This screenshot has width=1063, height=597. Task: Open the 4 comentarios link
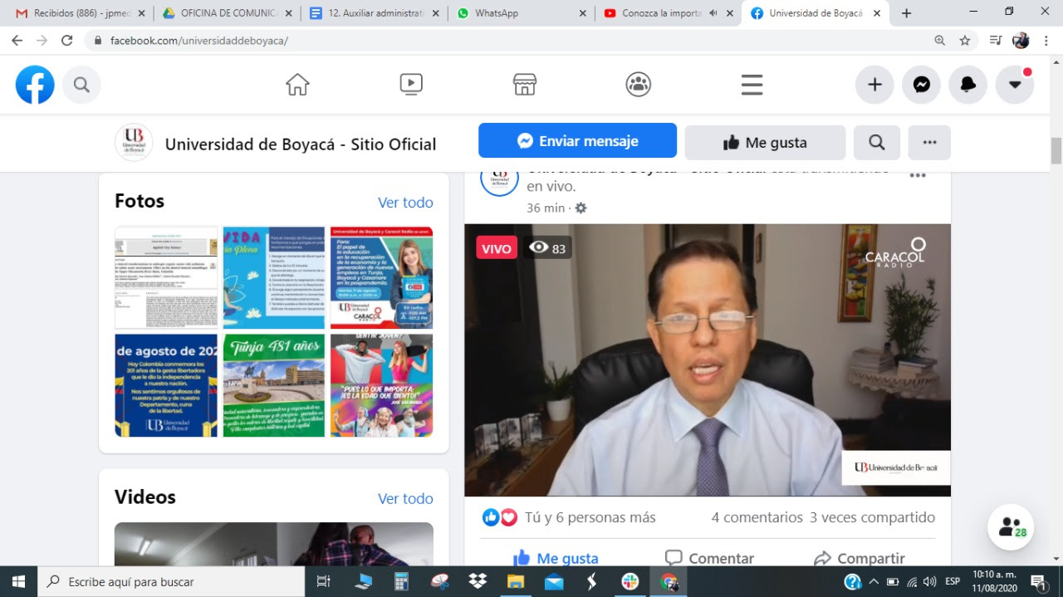757,517
